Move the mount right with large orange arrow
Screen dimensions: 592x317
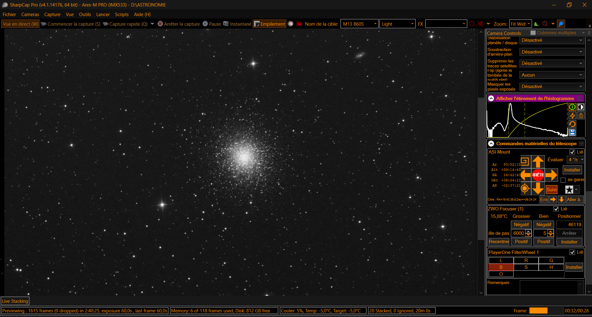click(551, 175)
